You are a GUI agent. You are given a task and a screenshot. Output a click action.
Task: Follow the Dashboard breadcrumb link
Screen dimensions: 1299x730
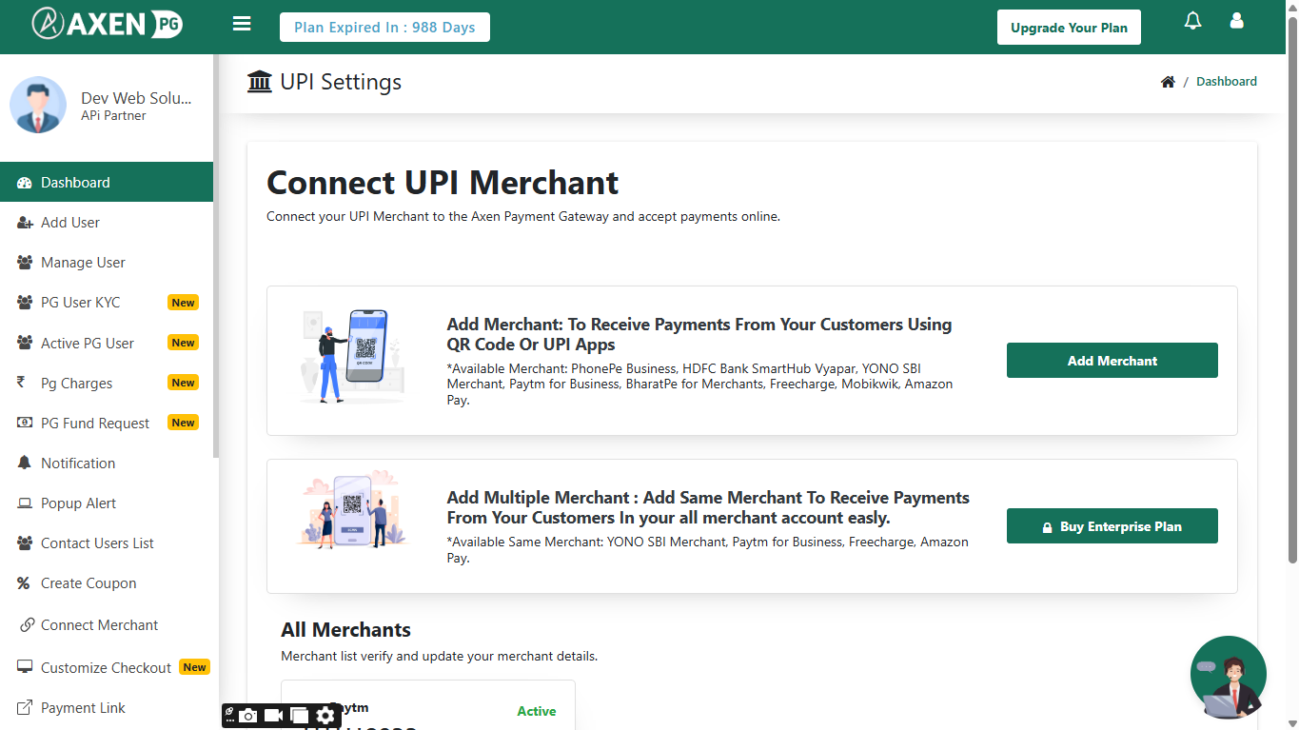click(x=1227, y=82)
